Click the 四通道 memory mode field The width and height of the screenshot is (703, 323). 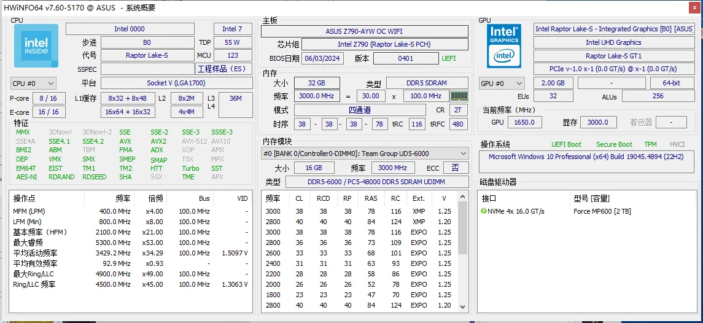[x=360, y=111]
